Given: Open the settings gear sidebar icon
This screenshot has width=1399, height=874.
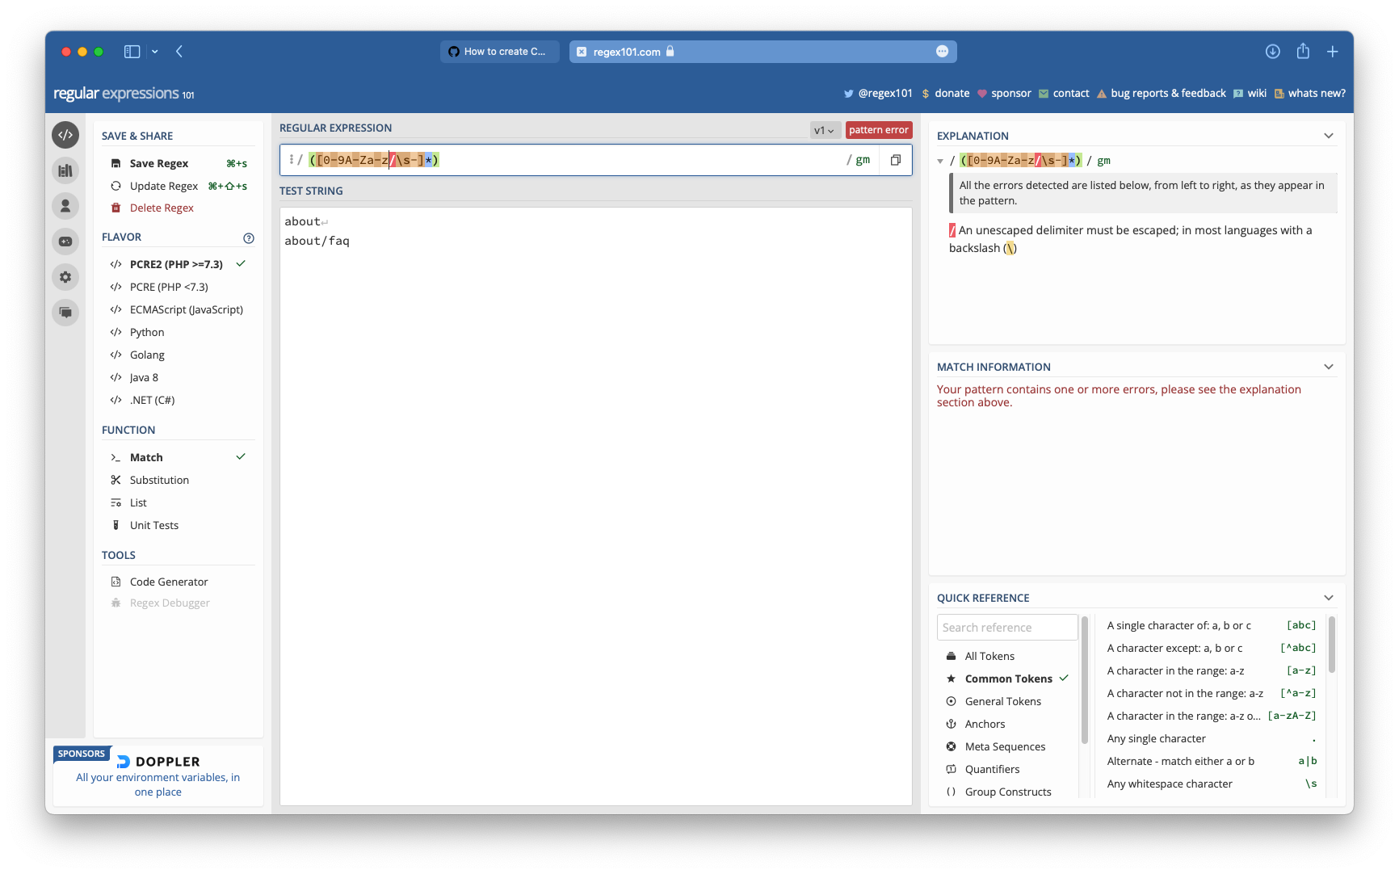Looking at the screenshot, I should pos(65,277).
